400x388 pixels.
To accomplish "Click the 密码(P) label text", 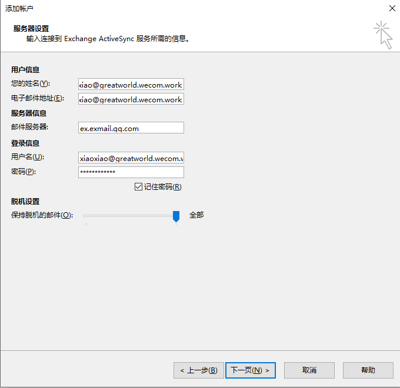I will tap(24, 171).
